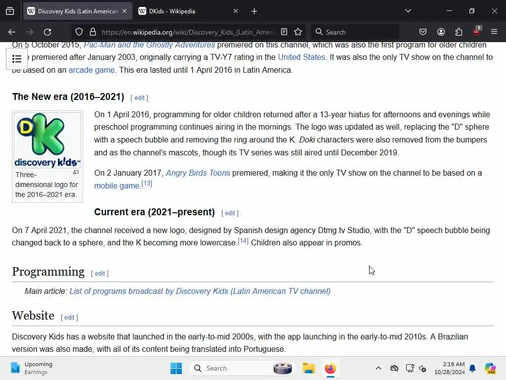Open clock and date panel
The image size is (506, 380).
(450, 368)
